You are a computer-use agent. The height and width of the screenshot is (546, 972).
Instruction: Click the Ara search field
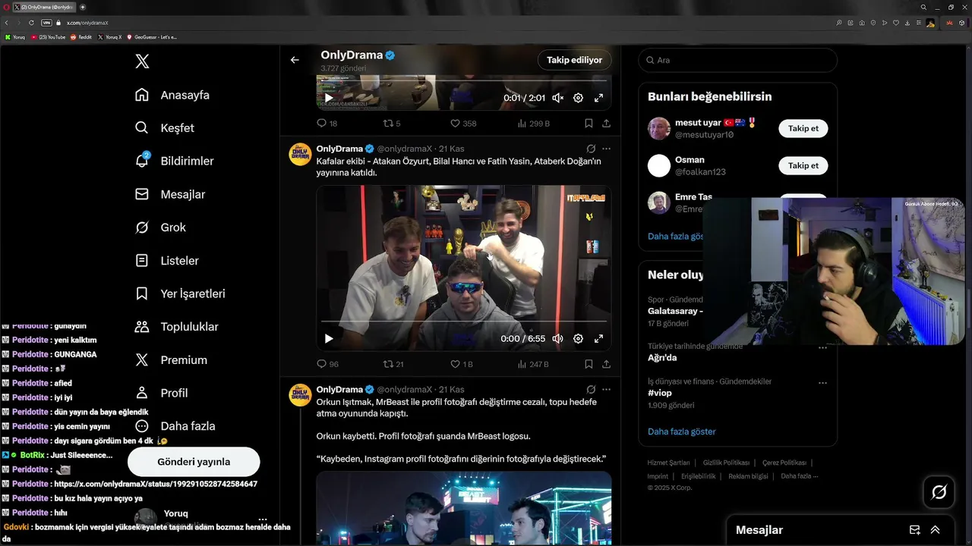(x=737, y=60)
